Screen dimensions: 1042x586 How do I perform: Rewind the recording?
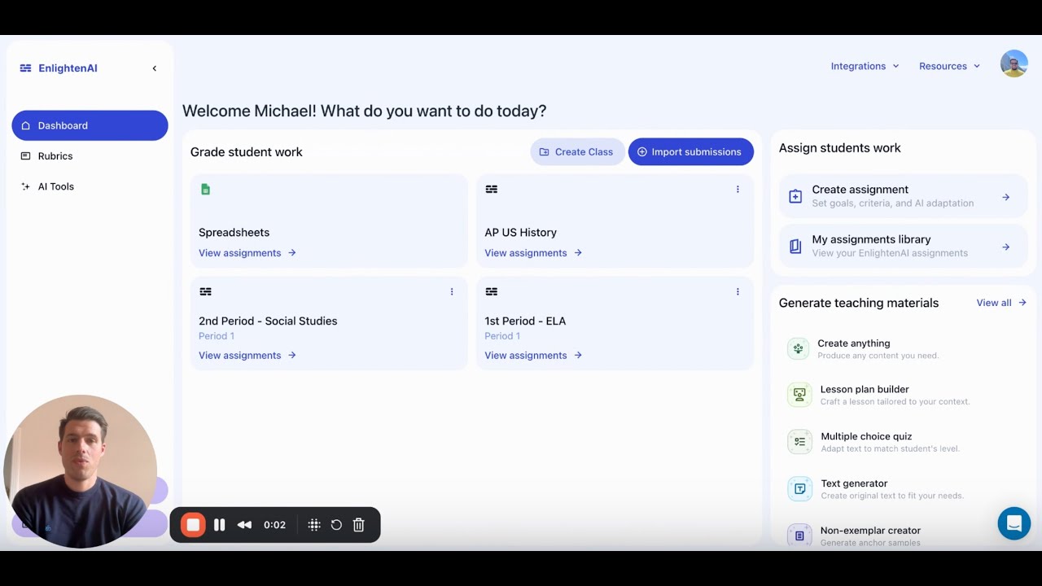coord(244,525)
